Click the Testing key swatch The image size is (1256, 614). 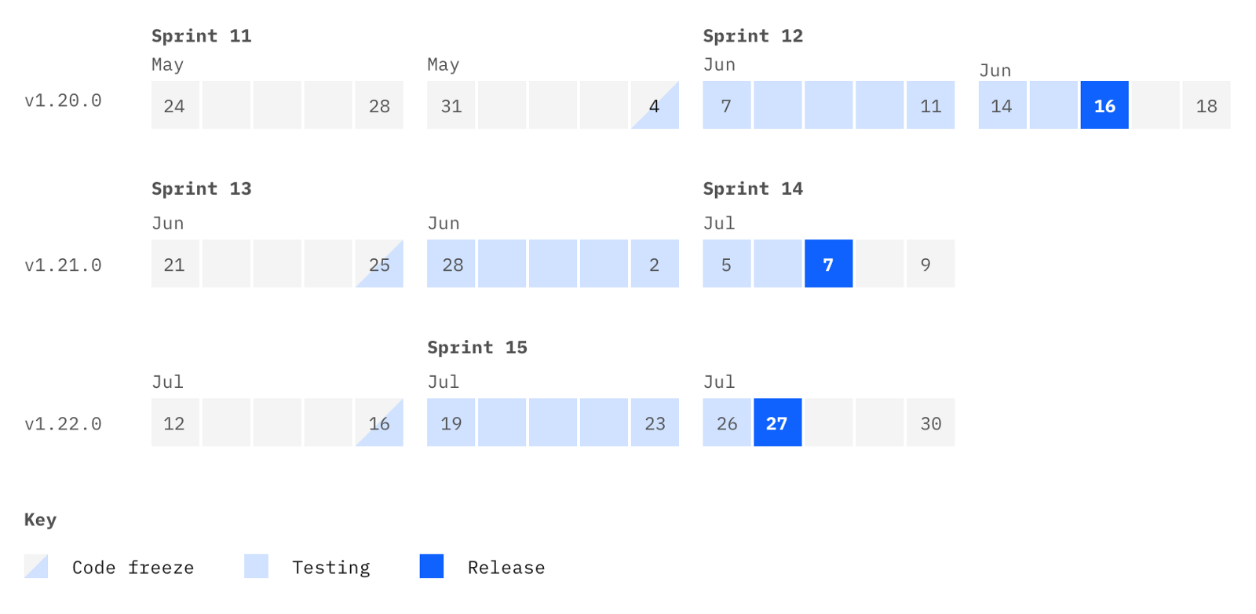pos(256,566)
